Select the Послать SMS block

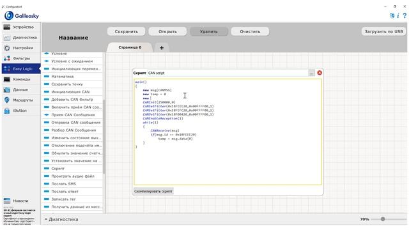72,184
